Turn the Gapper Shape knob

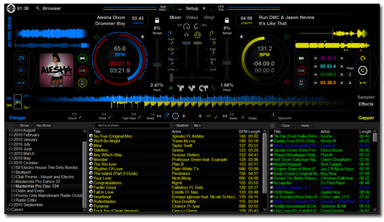(x=243, y=116)
